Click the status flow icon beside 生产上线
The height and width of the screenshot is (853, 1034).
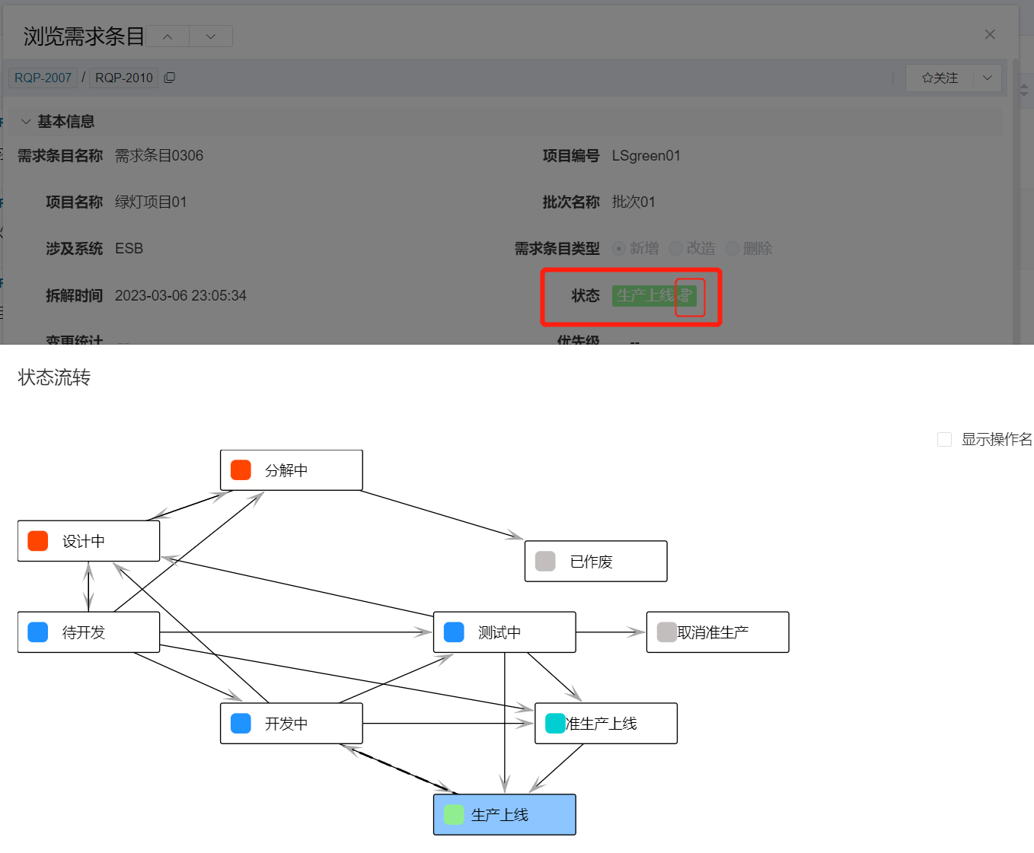click(x=686, y=296)
